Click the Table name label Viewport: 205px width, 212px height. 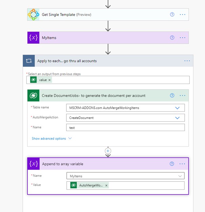(x=41, y=107)
